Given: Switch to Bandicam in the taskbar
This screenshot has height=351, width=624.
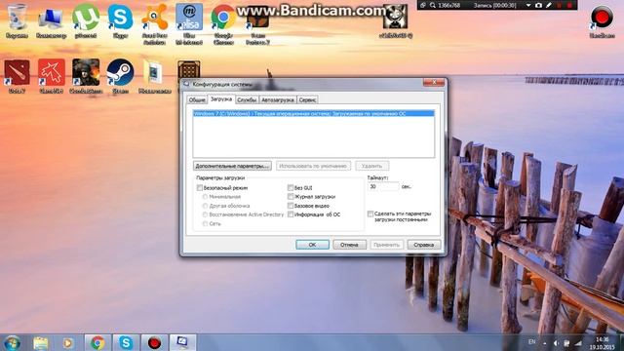Looking at the screenshot, I should click(x=154, y=342).
